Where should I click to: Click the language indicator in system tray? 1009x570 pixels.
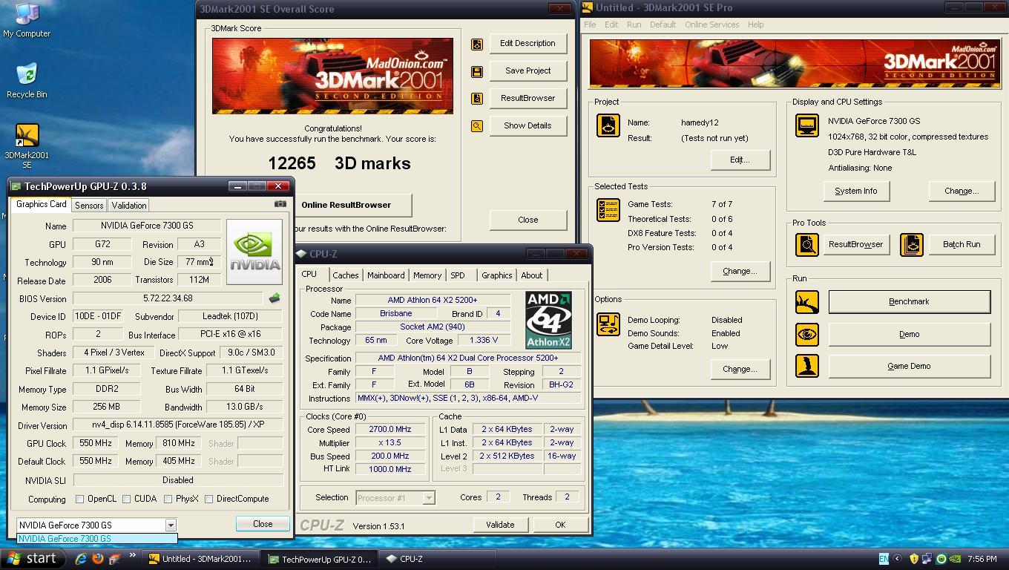884,559
